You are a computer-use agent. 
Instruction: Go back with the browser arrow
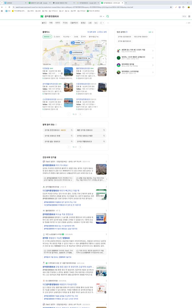point(2,7)
